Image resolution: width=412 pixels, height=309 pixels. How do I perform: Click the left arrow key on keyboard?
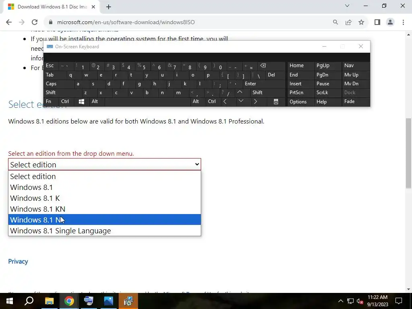pyautogui.click(x=225, y=101)
